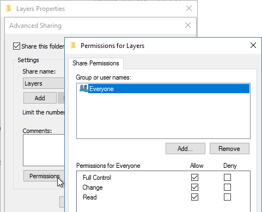Click the folder icon in Permissions for Layers title

74,46
